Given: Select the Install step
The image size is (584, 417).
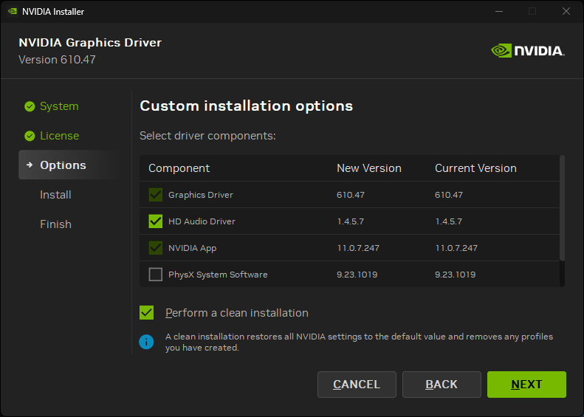Looking at the screenshot, I should (55, 195).
